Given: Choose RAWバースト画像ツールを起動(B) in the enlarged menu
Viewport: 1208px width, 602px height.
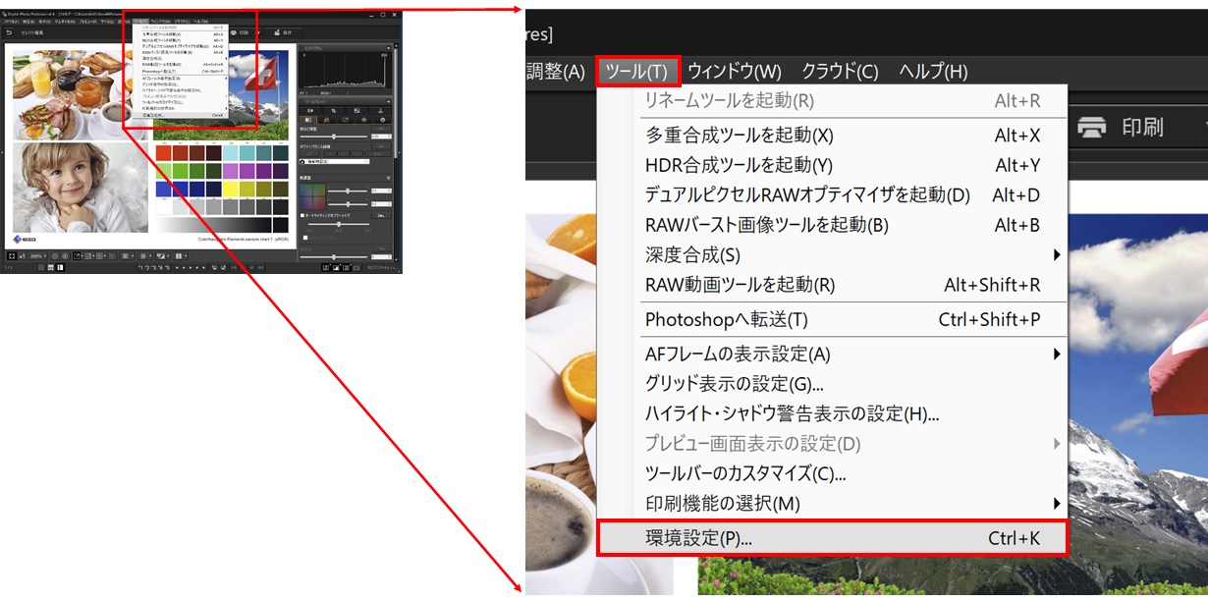Looking at the screenshot, I should click(x=832, y=225).
